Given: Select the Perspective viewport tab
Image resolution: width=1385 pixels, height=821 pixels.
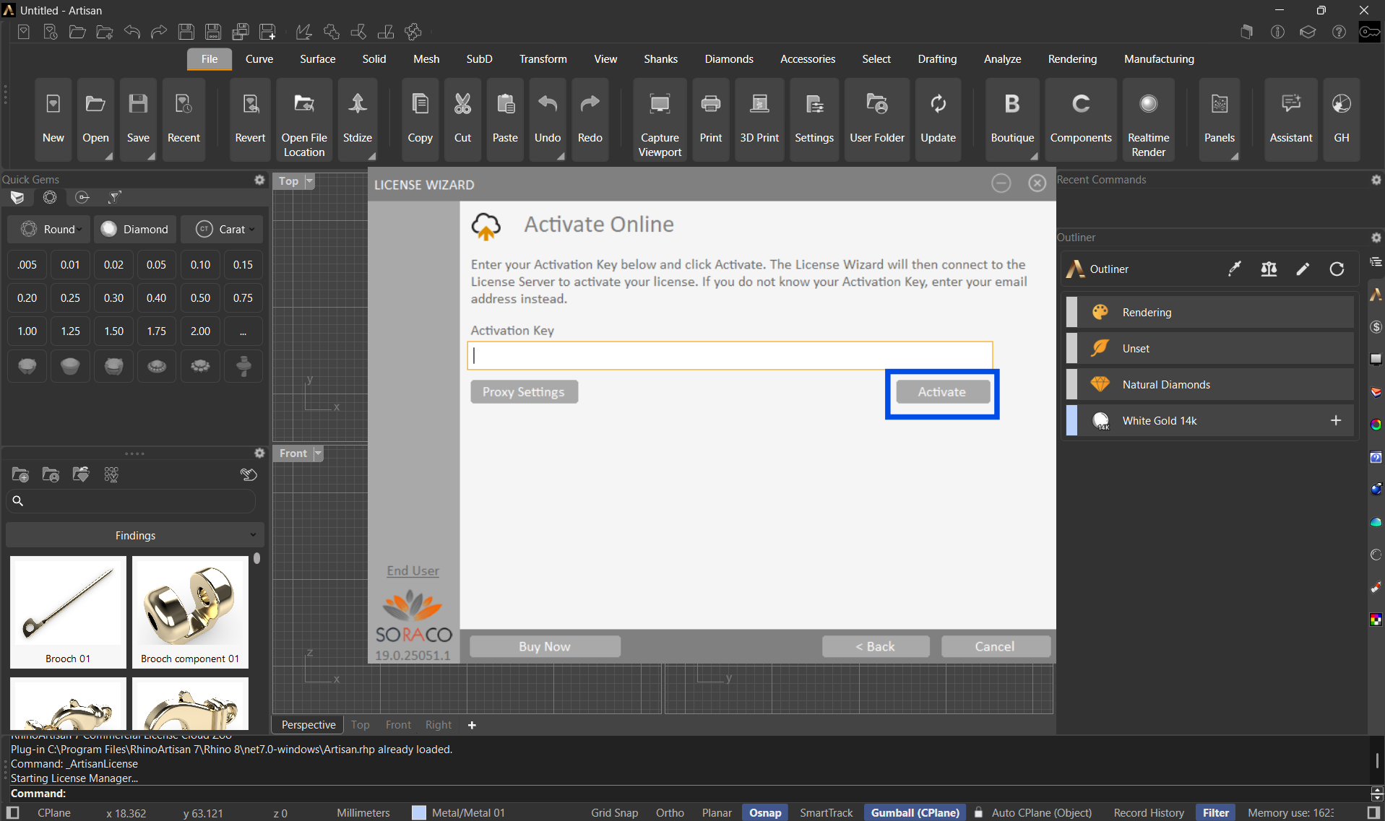Looking at the screenshot, I should (x=309, y=724).
